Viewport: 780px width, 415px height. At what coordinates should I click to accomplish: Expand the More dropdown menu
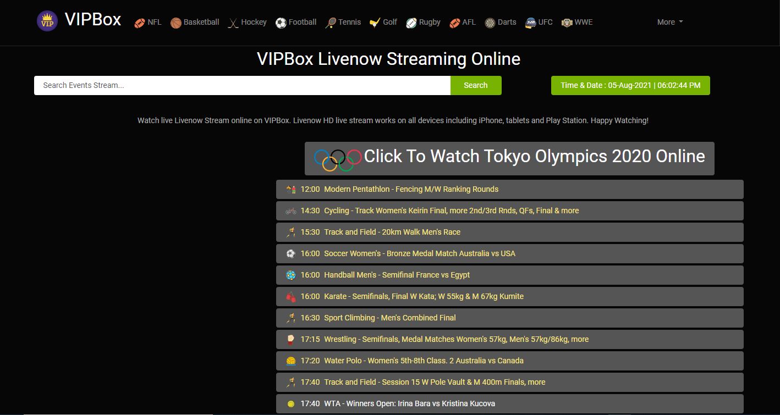click(670, 22)
